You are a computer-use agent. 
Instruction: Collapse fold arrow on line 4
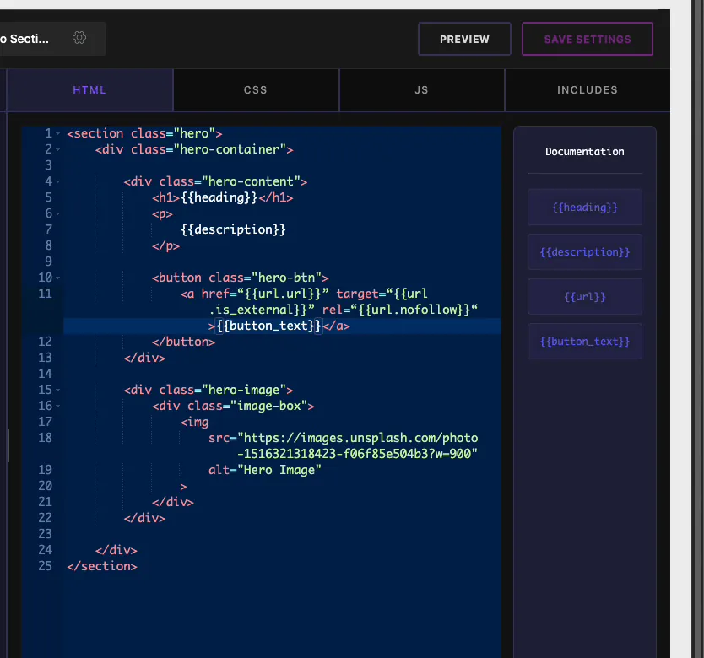pos(58,181)
